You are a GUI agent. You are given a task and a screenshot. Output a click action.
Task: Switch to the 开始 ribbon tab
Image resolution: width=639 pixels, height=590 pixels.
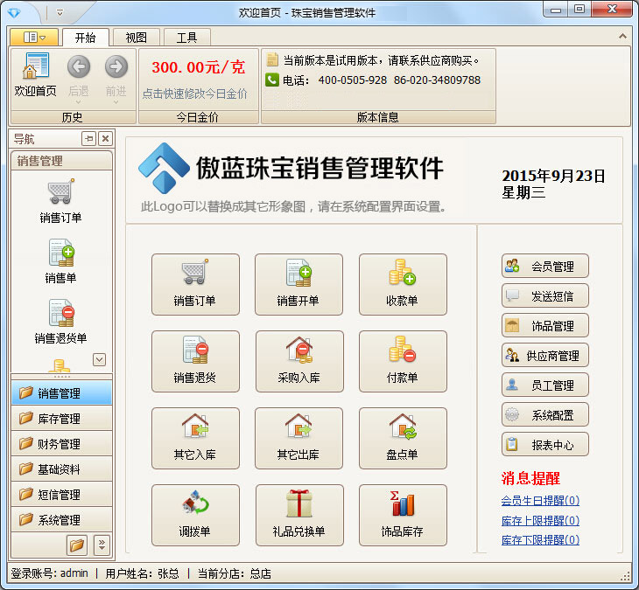[85, 38]
